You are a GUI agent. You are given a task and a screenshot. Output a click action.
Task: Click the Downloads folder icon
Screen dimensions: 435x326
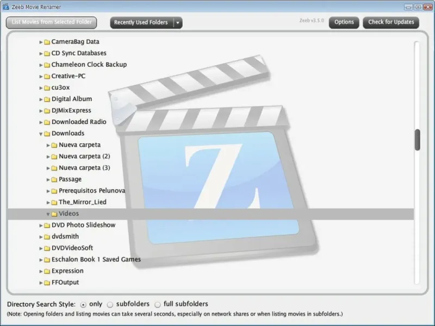(x=47, y=134)
